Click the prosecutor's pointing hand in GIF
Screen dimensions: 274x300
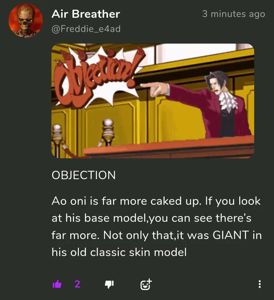[155, 89]
